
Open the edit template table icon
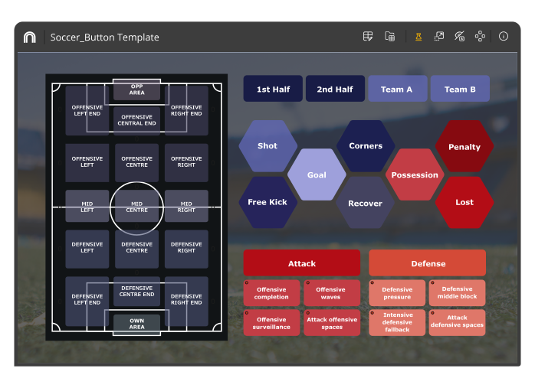(x=368, y=36)
